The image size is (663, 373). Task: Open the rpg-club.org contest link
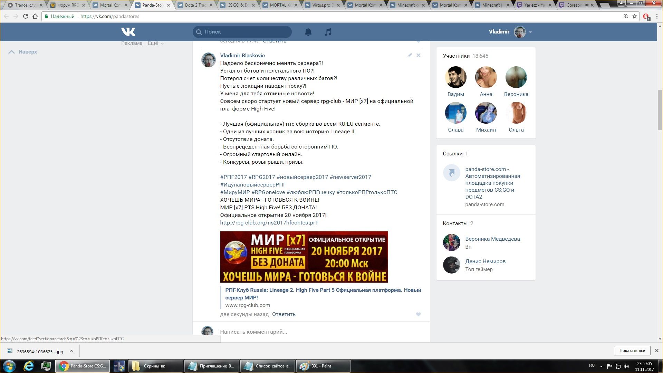pyautogui.click(x=269, y=223)
